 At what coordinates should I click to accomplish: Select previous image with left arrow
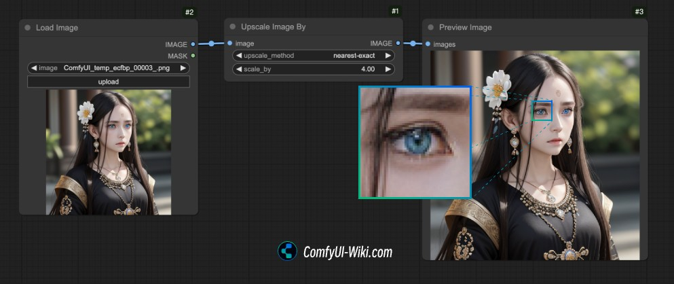[33, 68]
